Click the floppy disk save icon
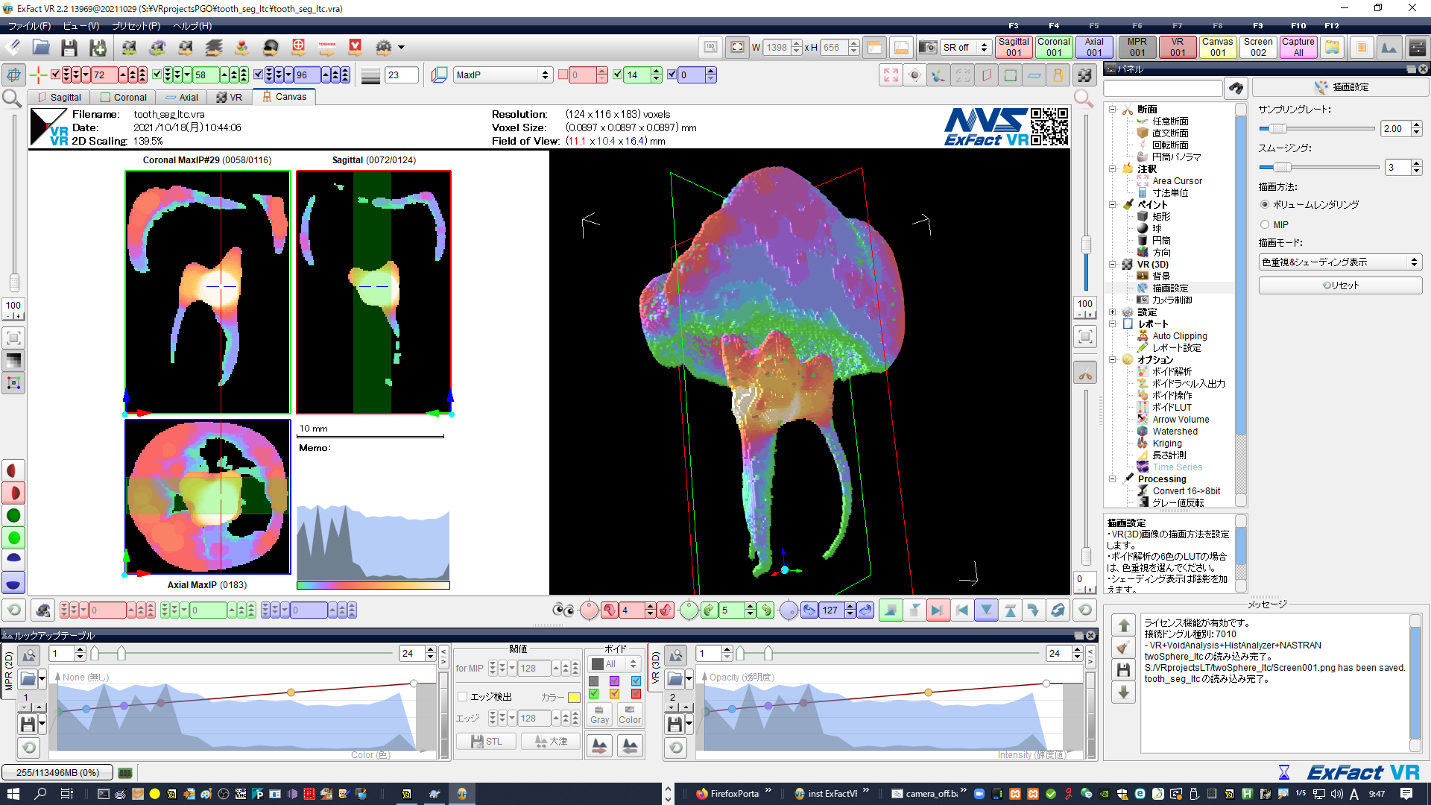The height and width of the screenshot is (805, 1431). (x=69, y=48)
